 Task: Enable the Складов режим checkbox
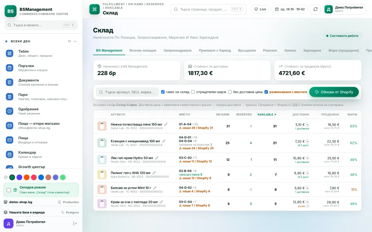(x=9, y=190)
